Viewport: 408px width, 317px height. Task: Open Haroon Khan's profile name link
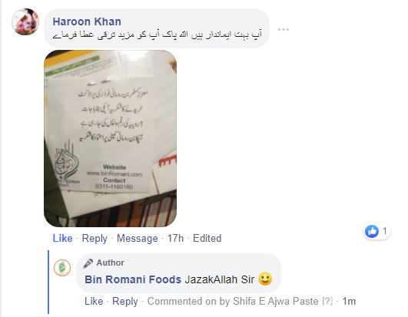[x=87, y=21]
